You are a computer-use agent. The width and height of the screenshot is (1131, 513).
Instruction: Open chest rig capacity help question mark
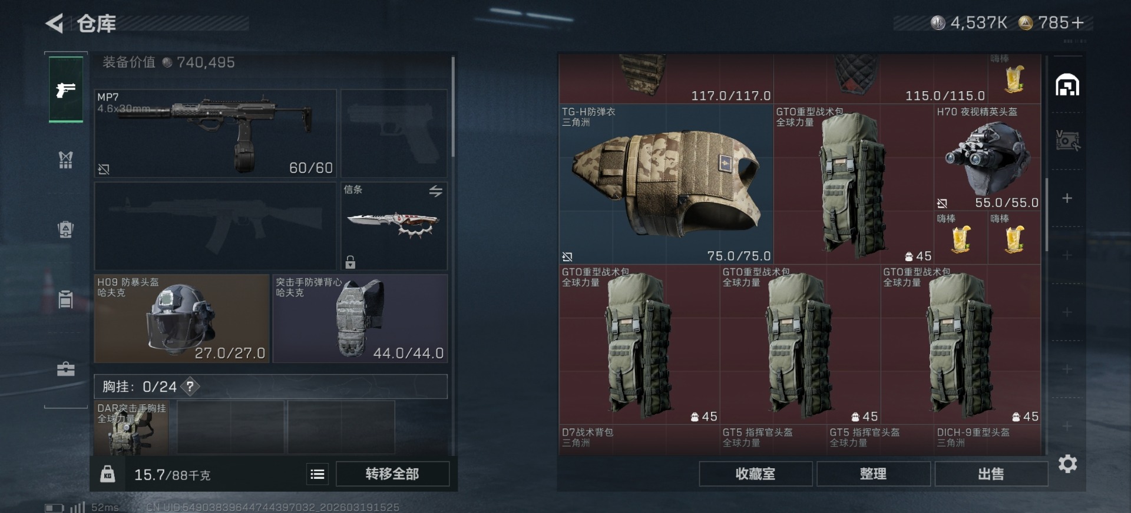tap(190, 387)
